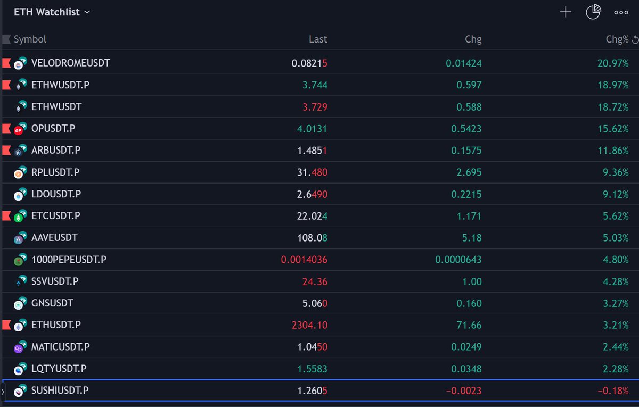Image resolution: width=639 pixels, height=407 pixels.
Task: Click the last price 108.08
Action: tap(312, 237)
